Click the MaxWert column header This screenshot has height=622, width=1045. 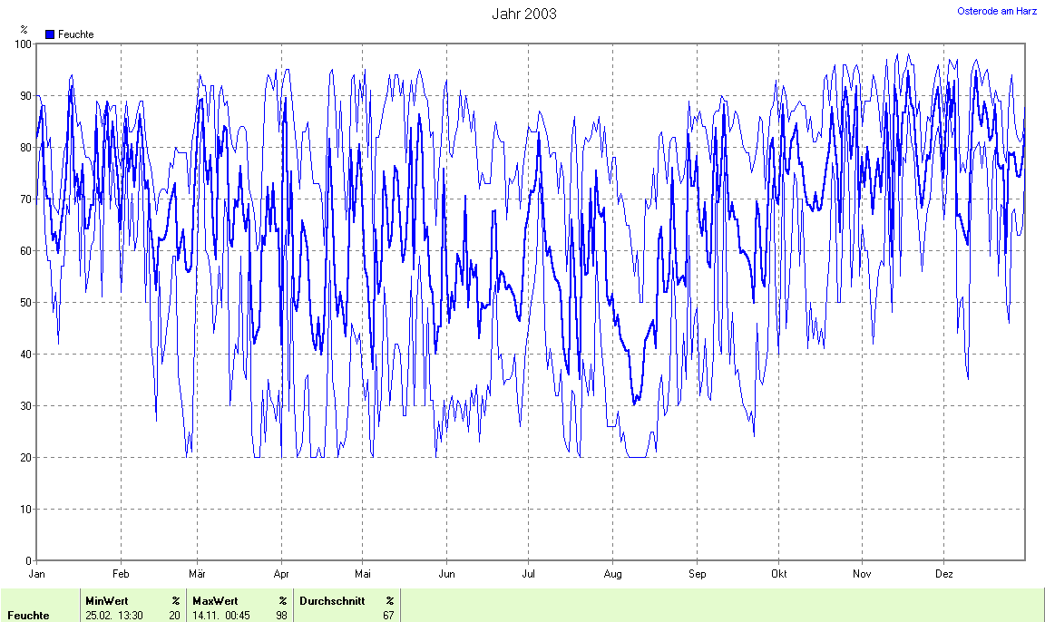point(216,600)
